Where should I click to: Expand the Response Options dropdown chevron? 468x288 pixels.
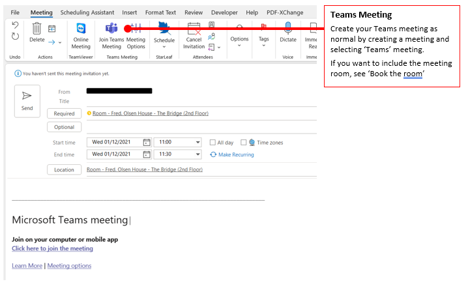coord(219,47)
